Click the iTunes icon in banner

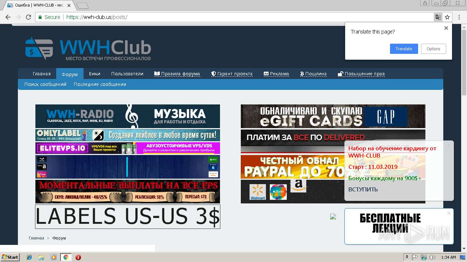pyautogui.click(x=278, y=192)
